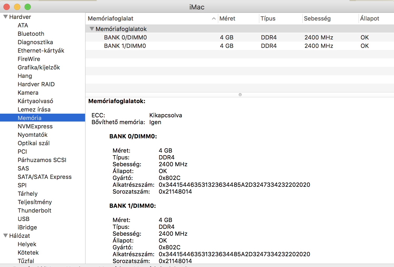This screenshot has height=267, width=394.
Task: Collapse the Hardver tree section
Action: pos(5,17)
